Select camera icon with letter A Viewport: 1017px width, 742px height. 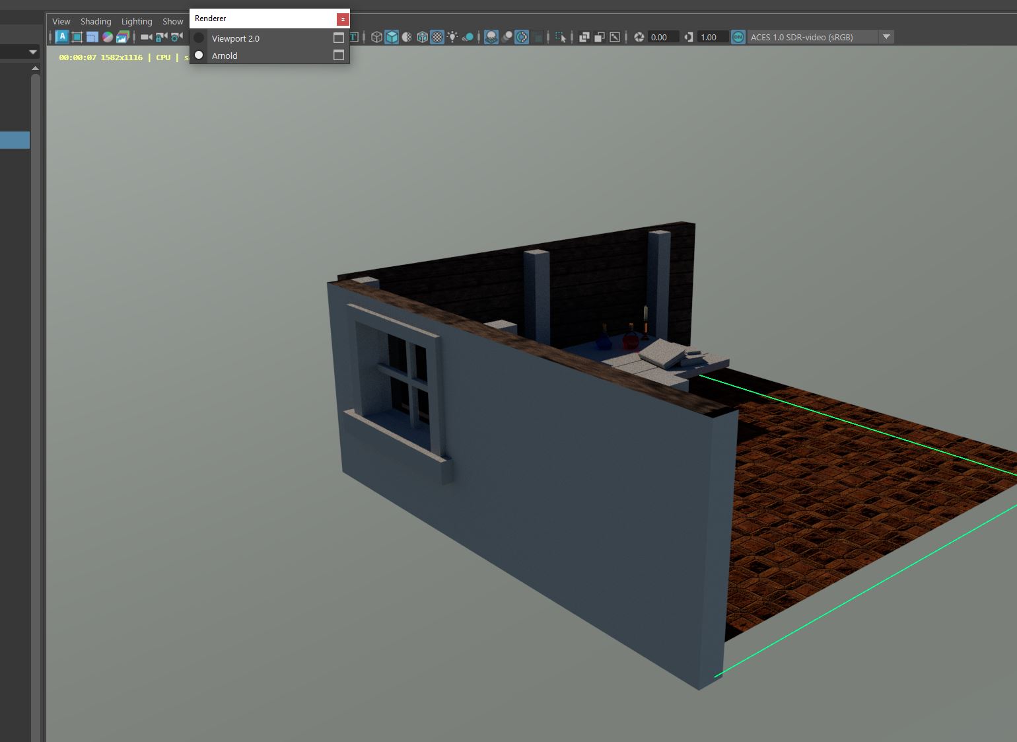coord(61,37)
